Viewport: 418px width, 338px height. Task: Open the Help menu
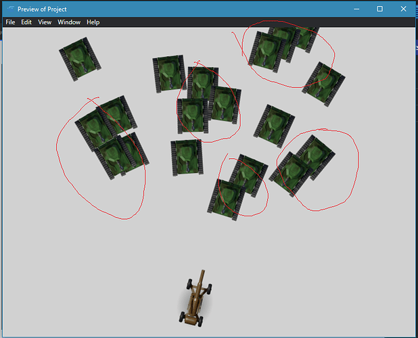[x=93, y=22]
